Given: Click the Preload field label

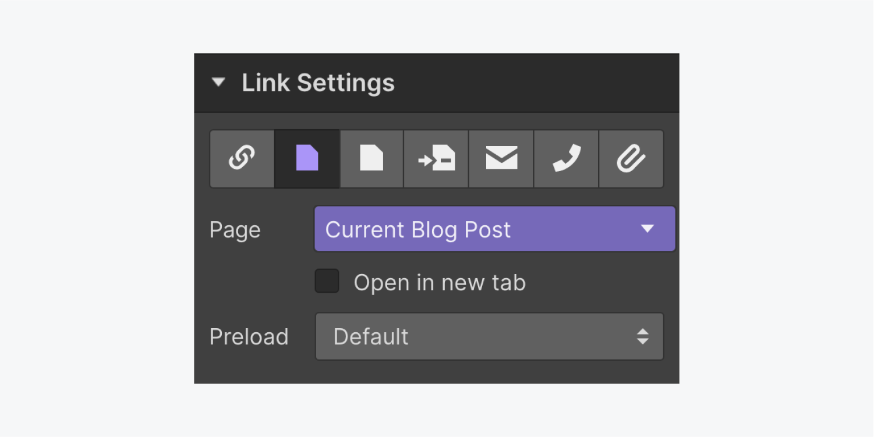Looking at the screenshot, I should (x=249, y=337).
